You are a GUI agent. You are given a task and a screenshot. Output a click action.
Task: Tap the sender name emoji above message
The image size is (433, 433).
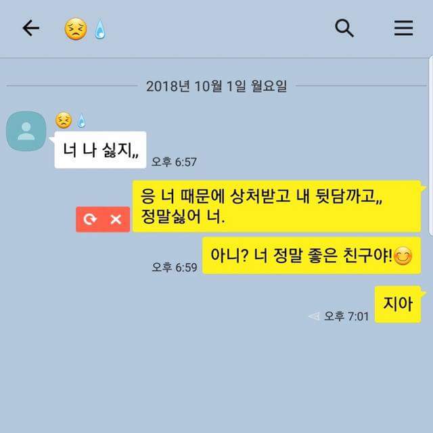pyautogui.click(x=70, y=120)
